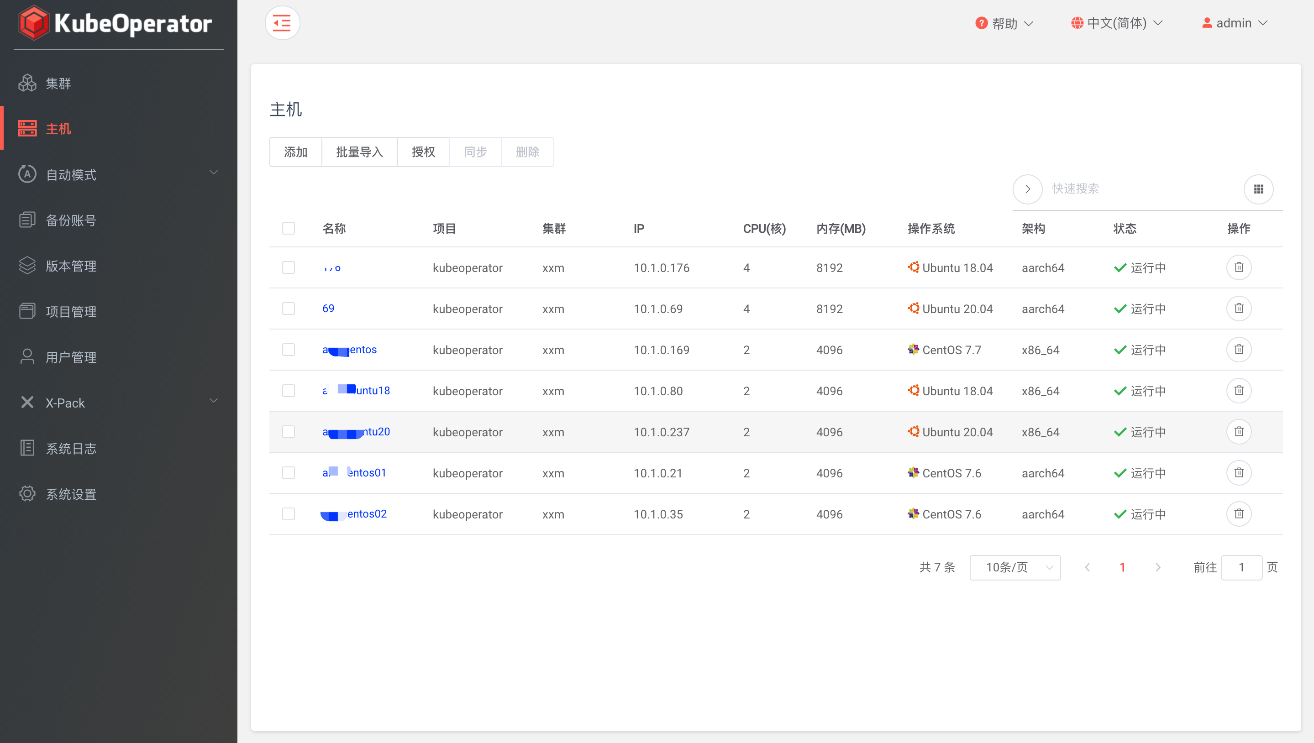Toggle the checkbox for entos02
Image resolution: width=1314 pixels, height=743 pixels.
[x=289, y=514]
